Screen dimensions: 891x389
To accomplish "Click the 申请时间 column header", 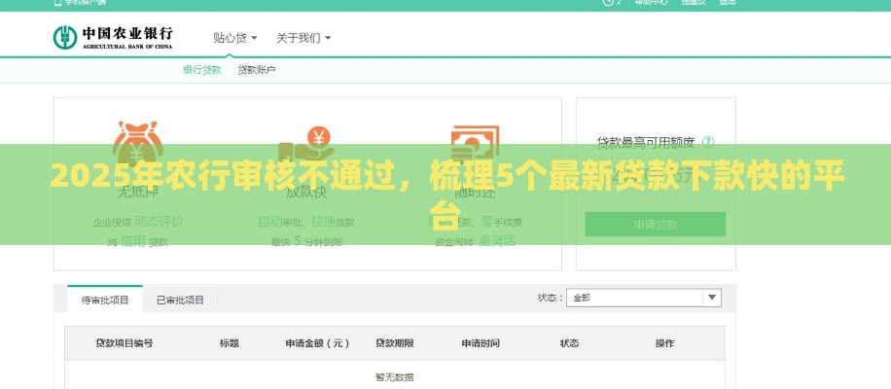I will coord(481,343).
